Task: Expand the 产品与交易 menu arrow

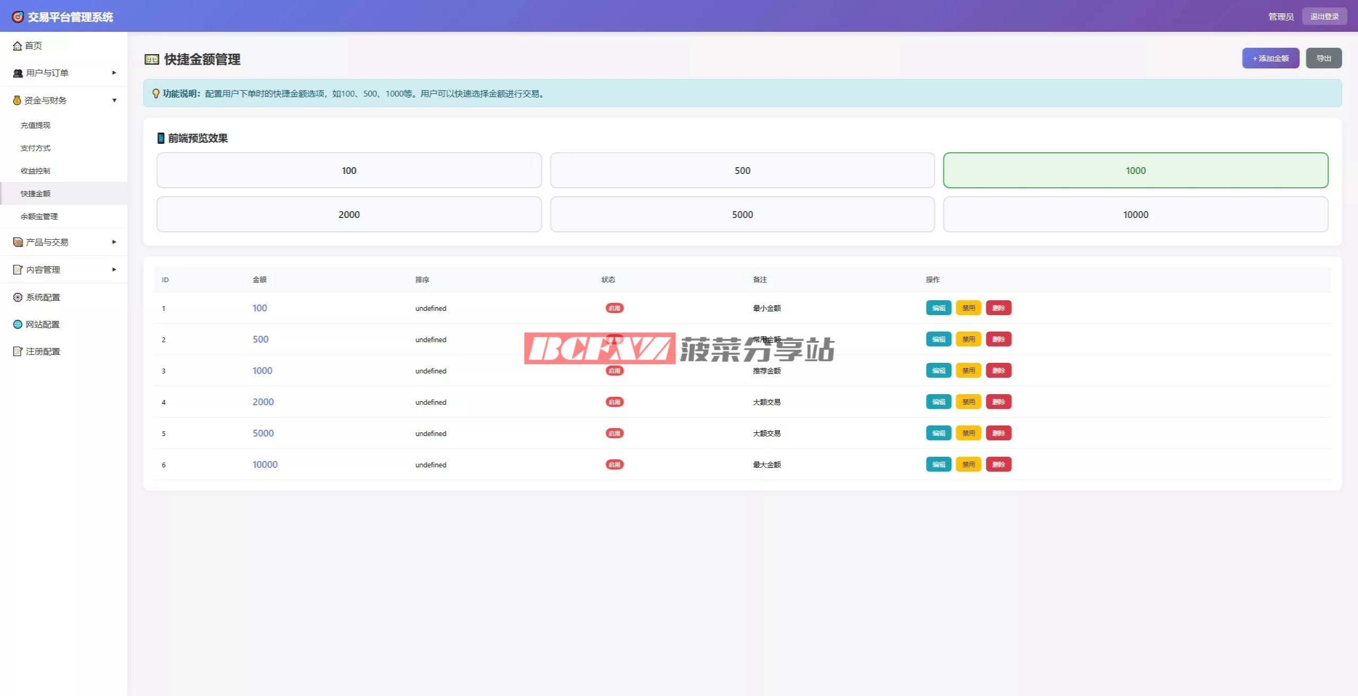Action: 114,242
